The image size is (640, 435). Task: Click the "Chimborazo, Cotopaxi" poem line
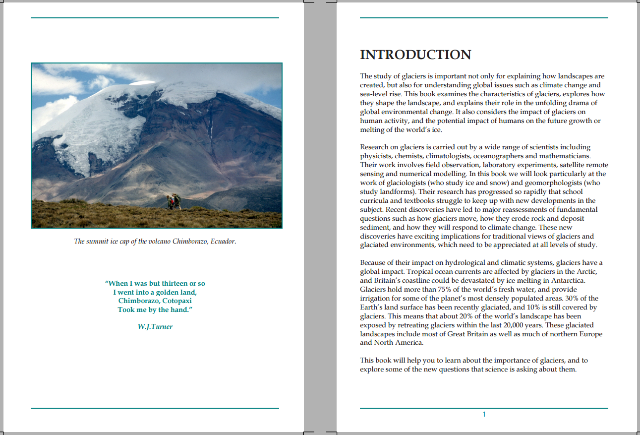pyautogui.click(x=155, y=301)
